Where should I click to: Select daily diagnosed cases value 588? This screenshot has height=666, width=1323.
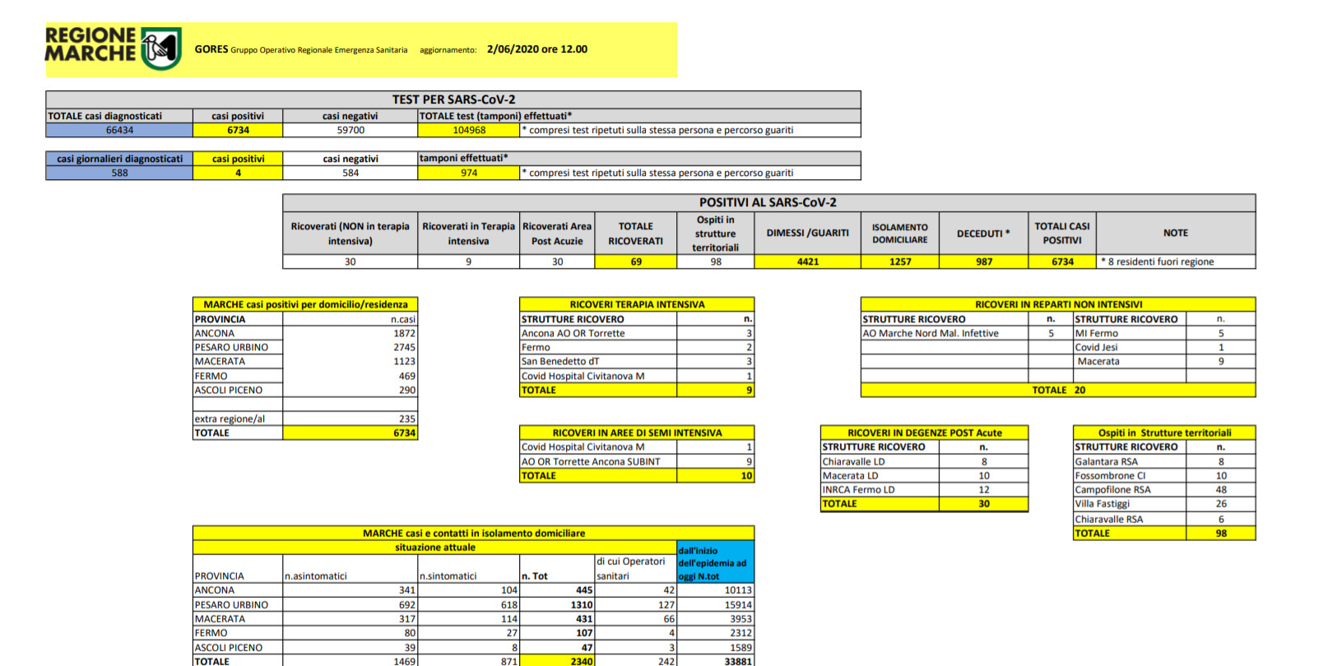coord(119,173)
